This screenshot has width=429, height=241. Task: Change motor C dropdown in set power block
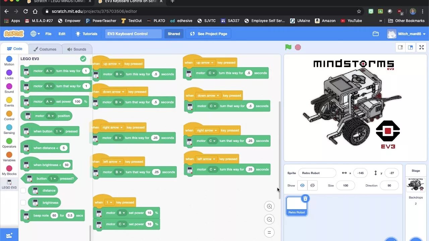click(122, 224)
